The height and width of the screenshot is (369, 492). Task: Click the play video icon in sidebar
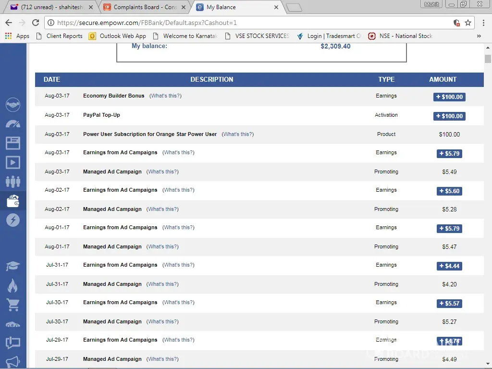tap(13, 162)
